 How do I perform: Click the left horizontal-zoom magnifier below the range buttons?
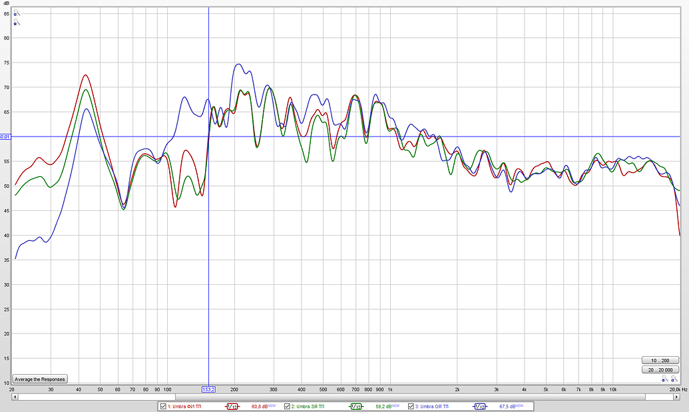(x=664, y=379)
